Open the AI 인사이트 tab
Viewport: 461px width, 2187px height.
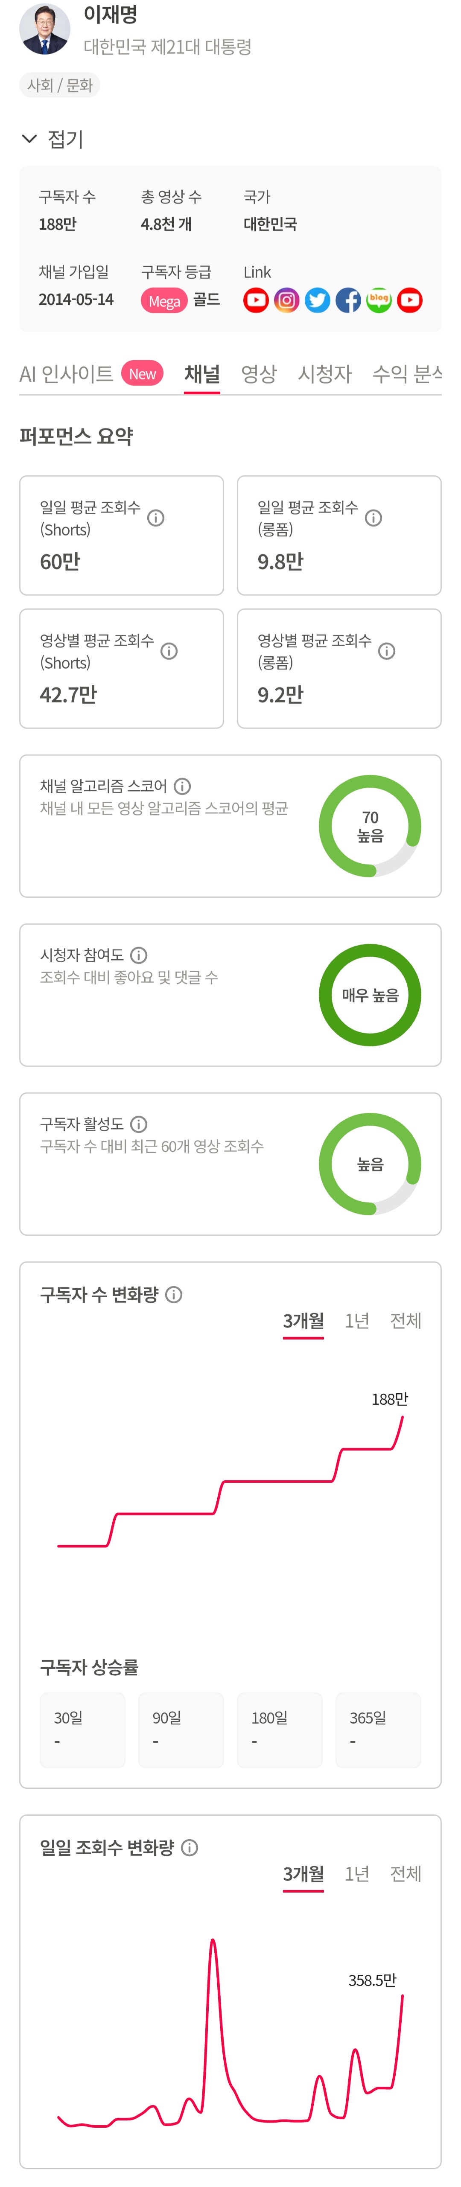tap(66, 373)
